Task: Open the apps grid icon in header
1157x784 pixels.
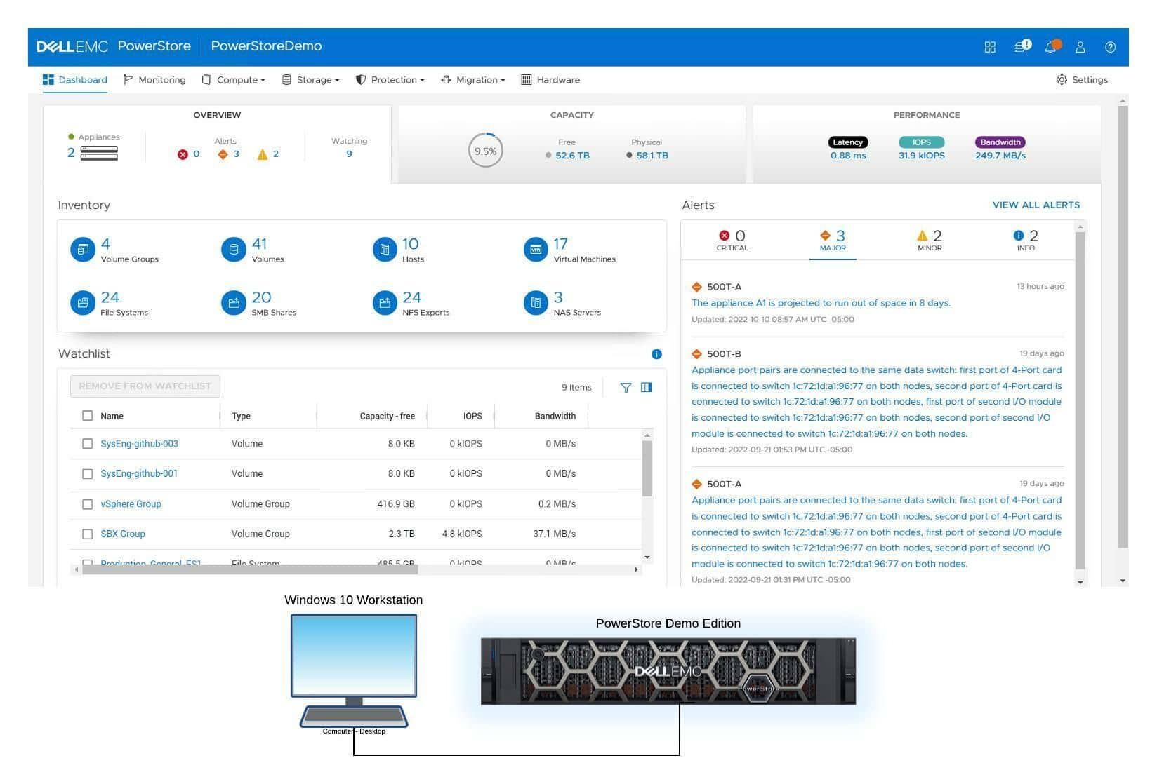Action: pyautogui.click(x=990, y=47)
